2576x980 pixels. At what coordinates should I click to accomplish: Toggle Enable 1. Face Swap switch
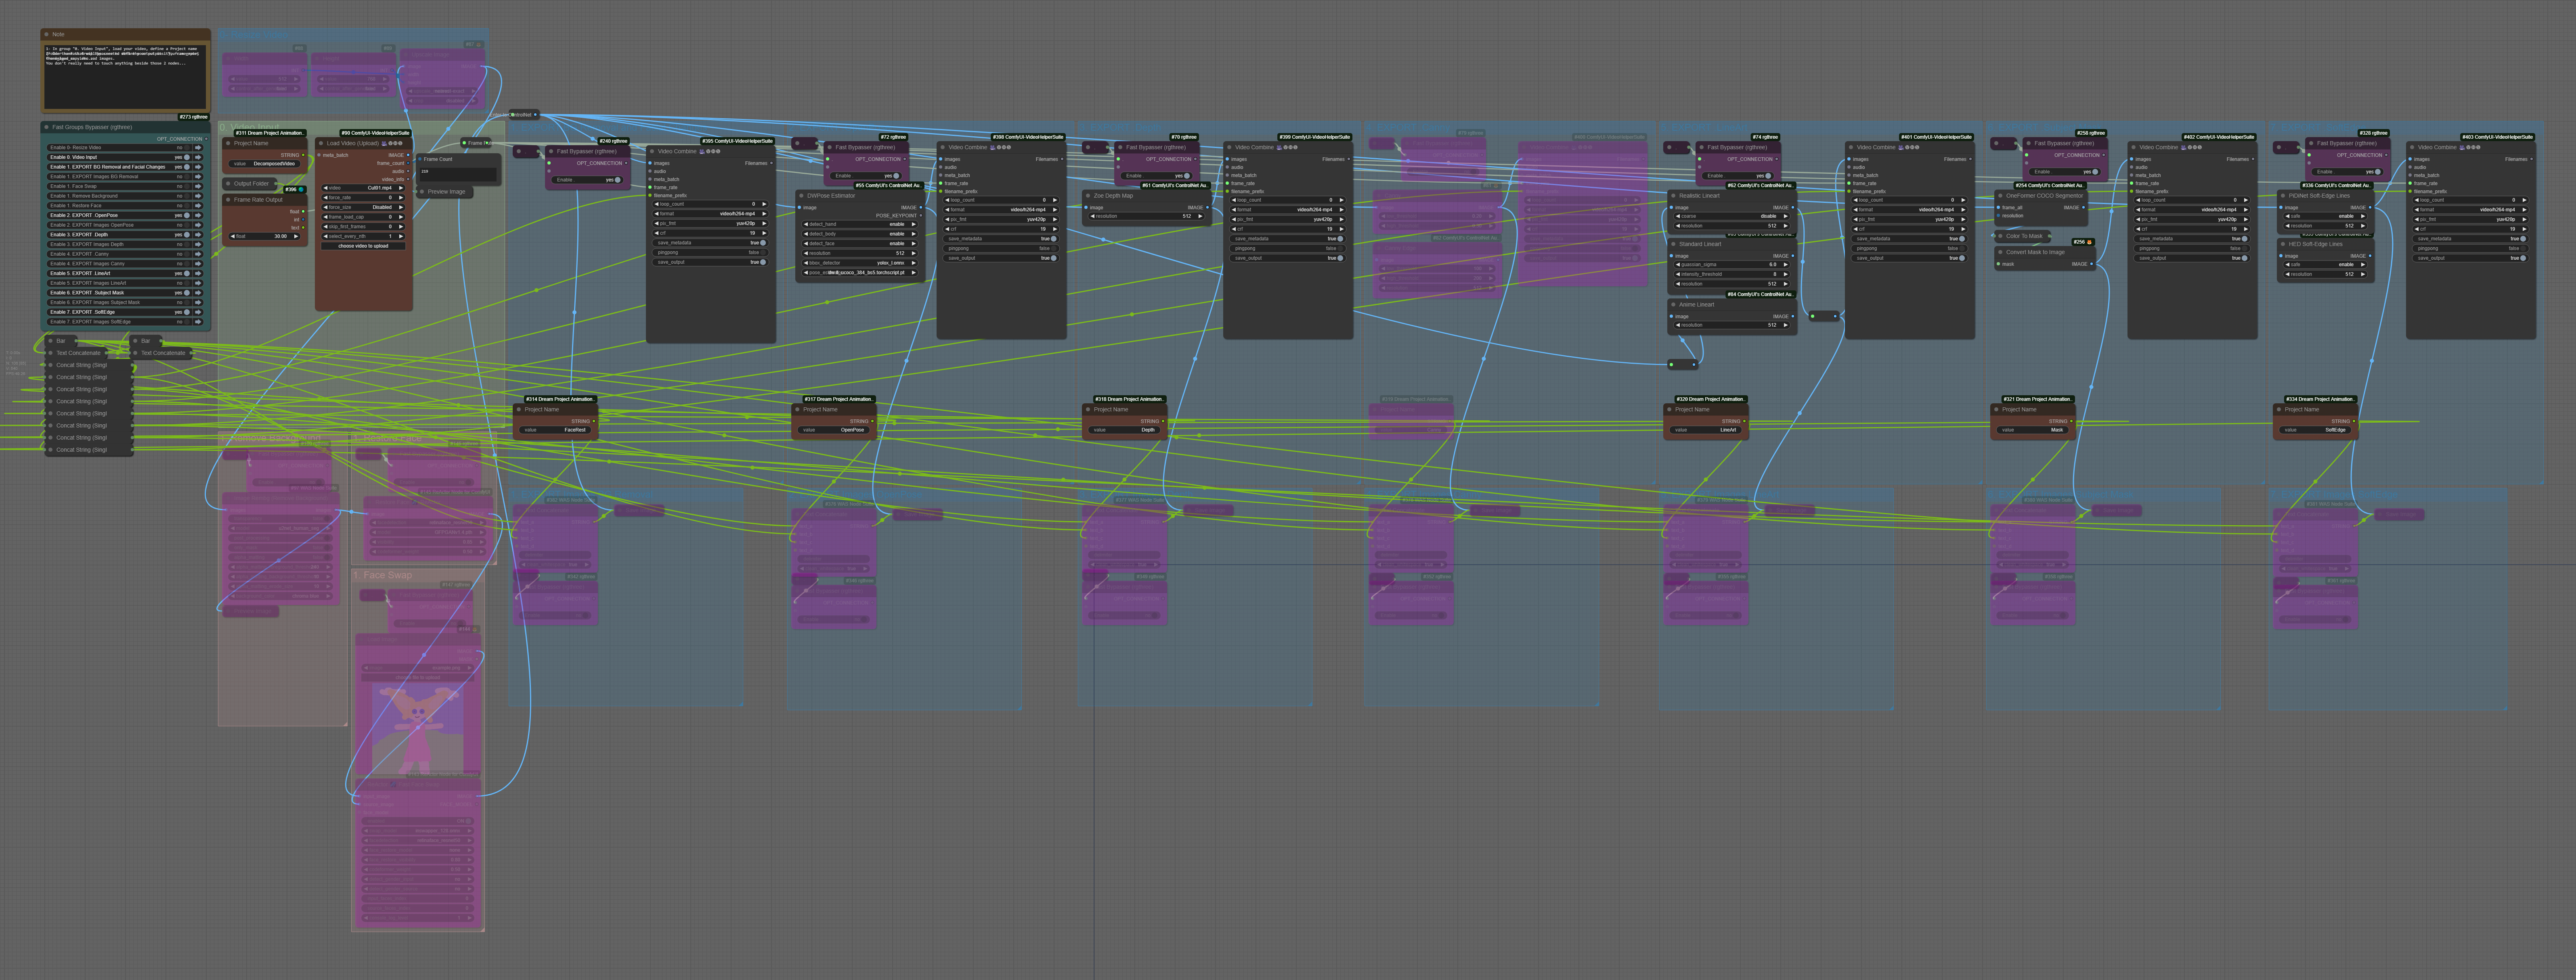[x=186, y=186]
